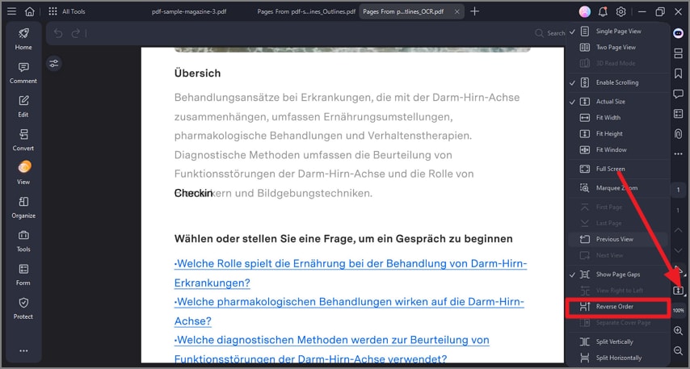
Task: Open the AI assistant chat icon
Action: [x=678, y=33]
